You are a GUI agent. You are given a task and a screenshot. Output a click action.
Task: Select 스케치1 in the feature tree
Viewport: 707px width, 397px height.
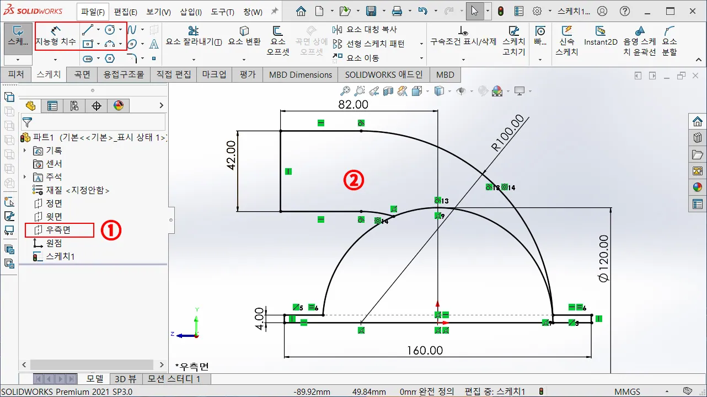click(x=54, y=256)
